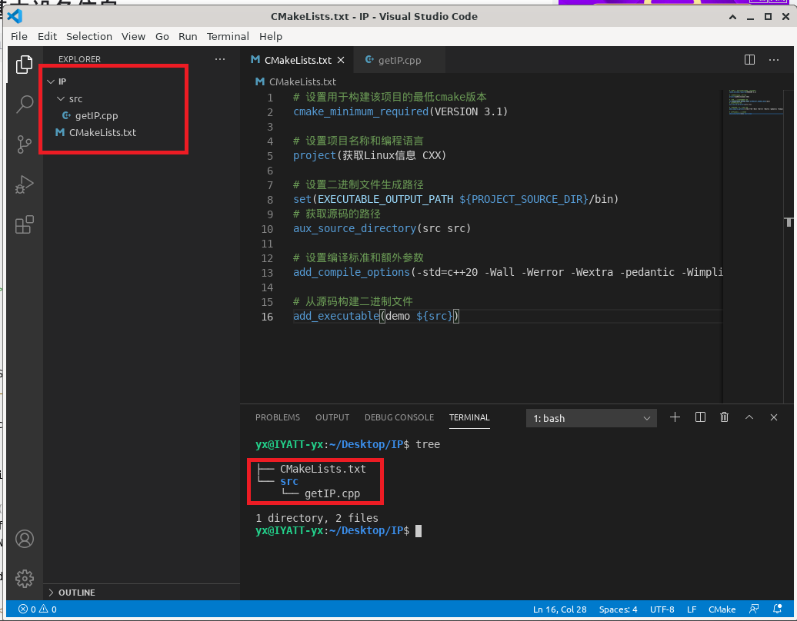Close the bottom terminal panel

point(774,417)
